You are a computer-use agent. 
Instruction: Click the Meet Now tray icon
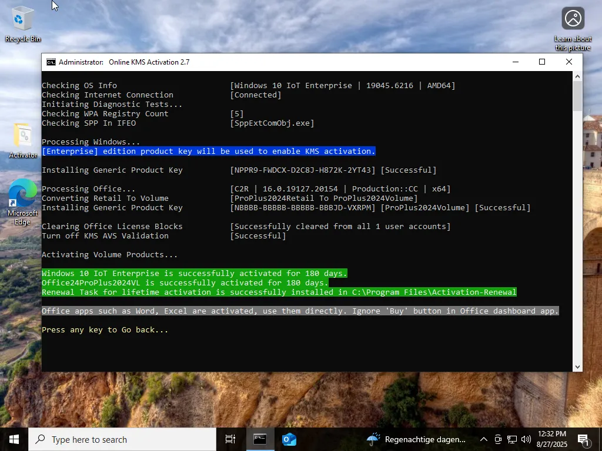(x=498, y=439)
